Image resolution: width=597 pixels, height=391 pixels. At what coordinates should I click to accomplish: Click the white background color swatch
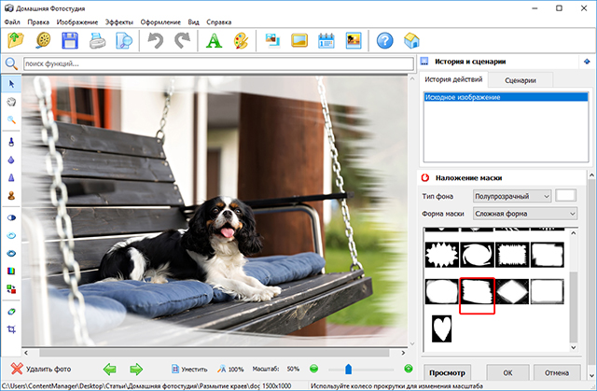pyautogui.click(x=566, y=196)
